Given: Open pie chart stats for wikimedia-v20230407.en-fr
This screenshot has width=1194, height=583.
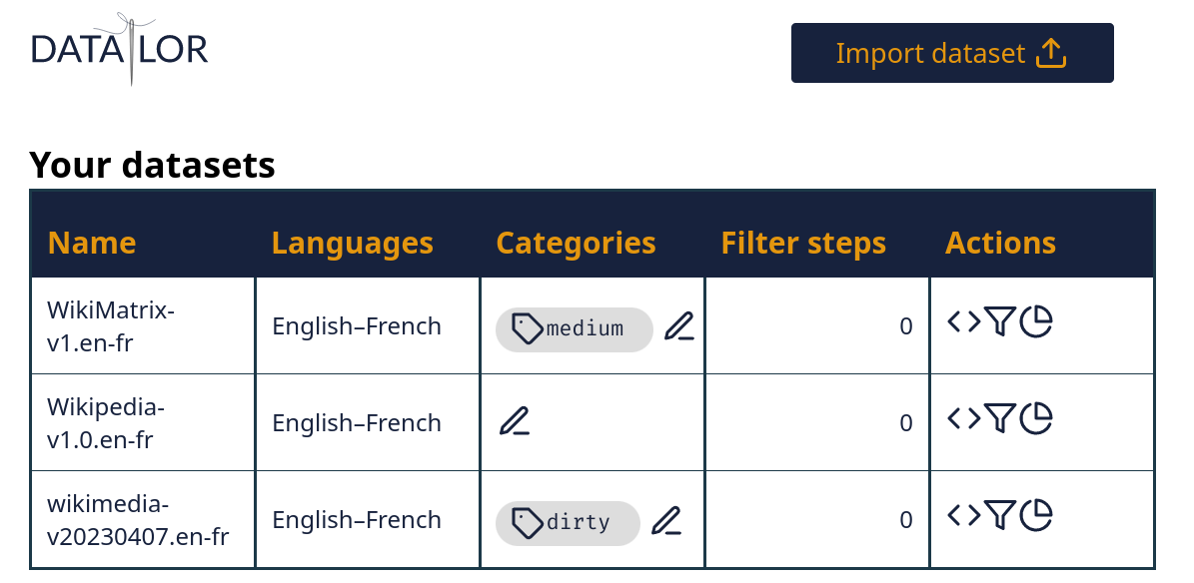Looking at the screenshot, I should tap(1036, 515).
